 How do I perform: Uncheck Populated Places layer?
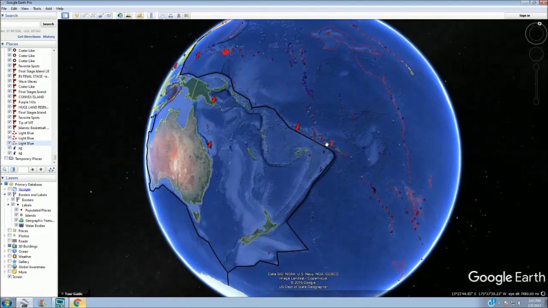[16, 210]
